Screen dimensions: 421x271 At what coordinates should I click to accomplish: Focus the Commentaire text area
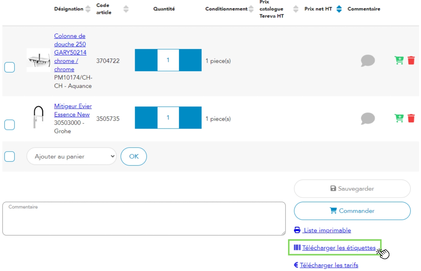144,219
